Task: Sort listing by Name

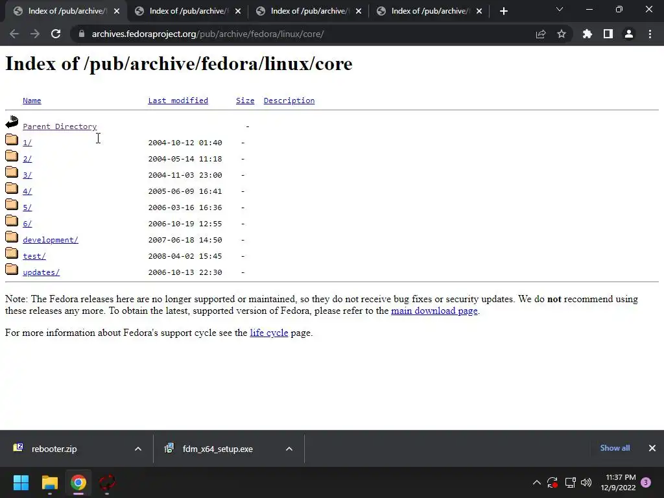Action: [x=32, y=101]
